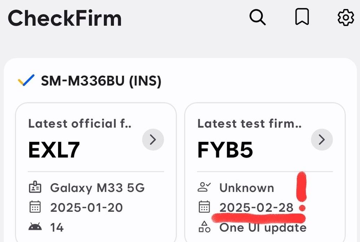
Task: Open bookmarks with the bookmark icon
Action: pos(302,17)
